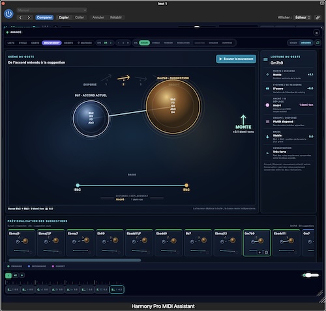Click the Basse Stable down-arrow icon
The image size is (326, 311).
tap(267, 137)
